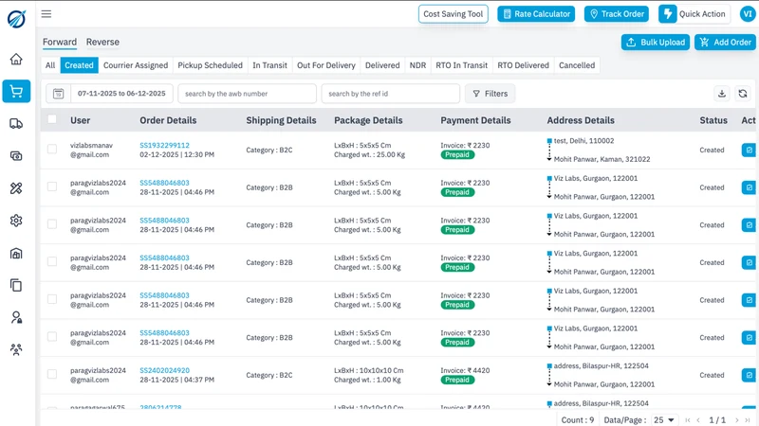Jump to first page arrow
759x426 pixels.
point(687,420)
